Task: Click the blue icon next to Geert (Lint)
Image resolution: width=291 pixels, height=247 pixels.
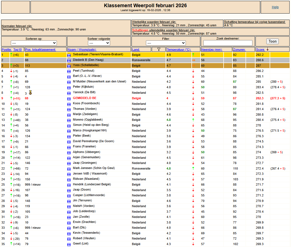Action: tap(69, 244)
